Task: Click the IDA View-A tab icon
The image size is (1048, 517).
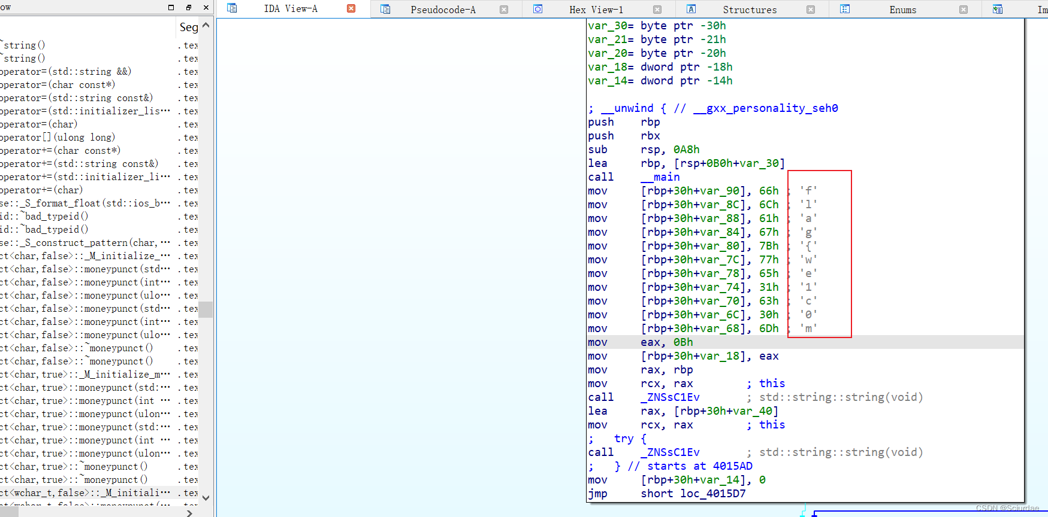Action: 232,8
